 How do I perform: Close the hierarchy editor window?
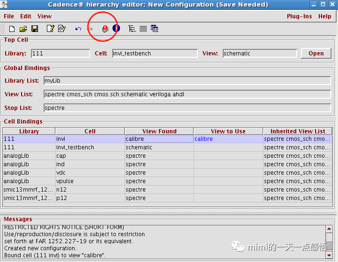click(332, 4)
